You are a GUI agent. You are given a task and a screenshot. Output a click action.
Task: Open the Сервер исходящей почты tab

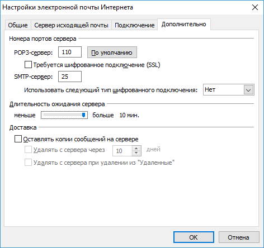(x=71, y=25)
